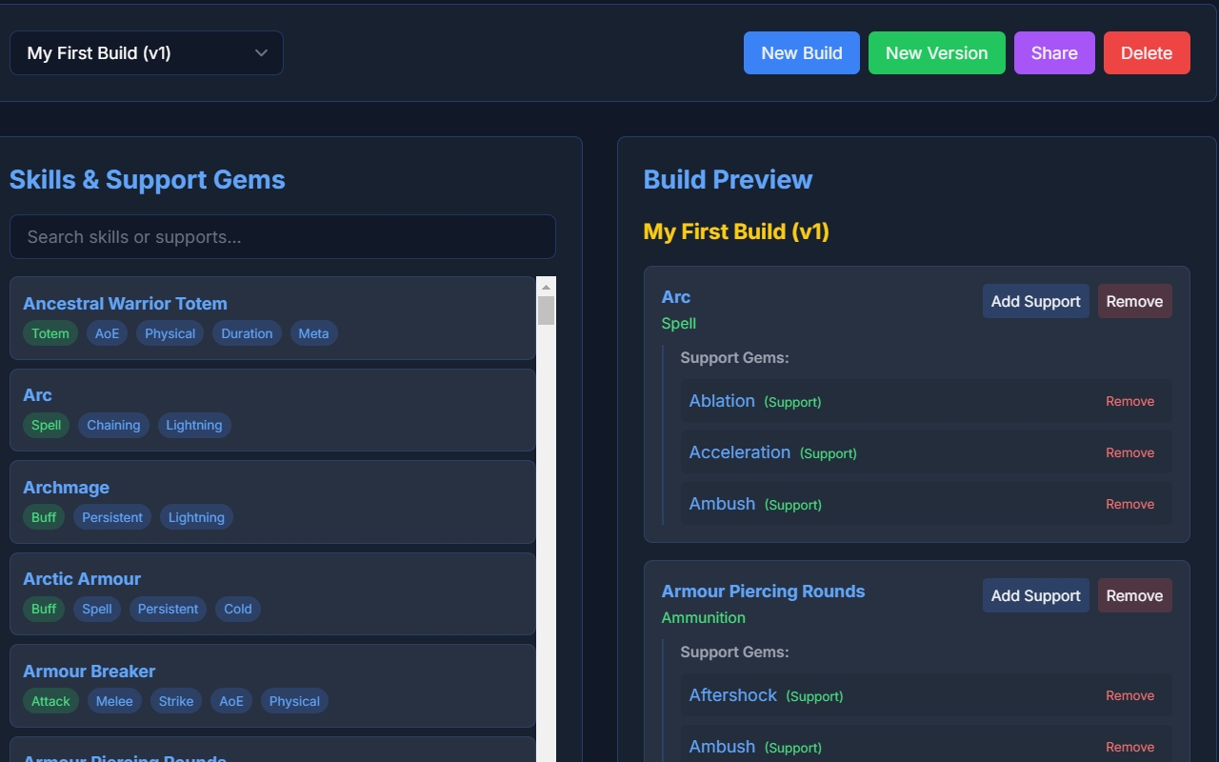Click the Attack tag
This screenshot has width=1219, height=762.
(50, 701)
